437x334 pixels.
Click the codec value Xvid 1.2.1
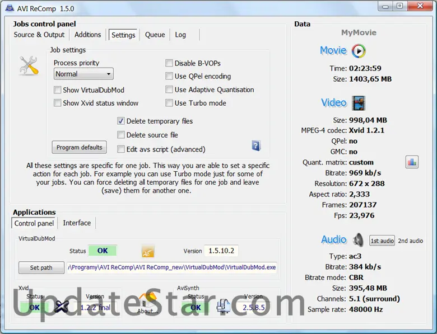click(366, 130)
